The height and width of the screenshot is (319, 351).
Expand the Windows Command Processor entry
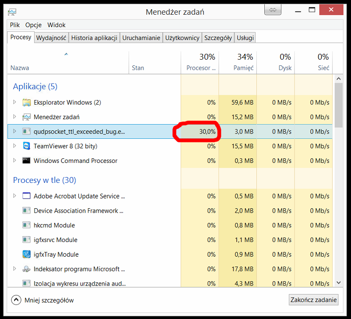coord(15,161)
